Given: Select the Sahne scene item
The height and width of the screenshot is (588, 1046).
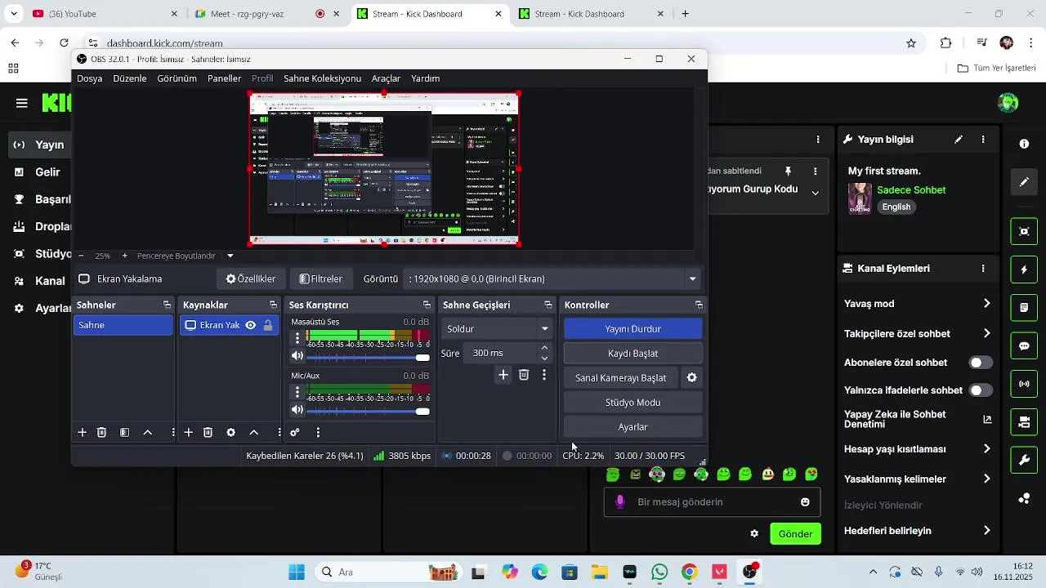Looking at the screenshot, I should (x=123, y=325).
